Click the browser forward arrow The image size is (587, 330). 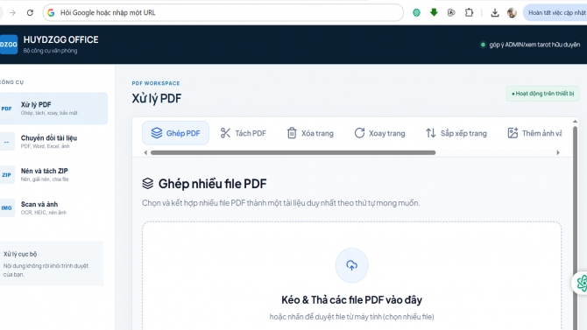pyautogui.click(x=12, y=13)
